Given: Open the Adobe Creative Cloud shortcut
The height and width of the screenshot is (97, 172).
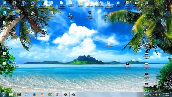Looking at the screenshot, I should click(x=14, y=35).
